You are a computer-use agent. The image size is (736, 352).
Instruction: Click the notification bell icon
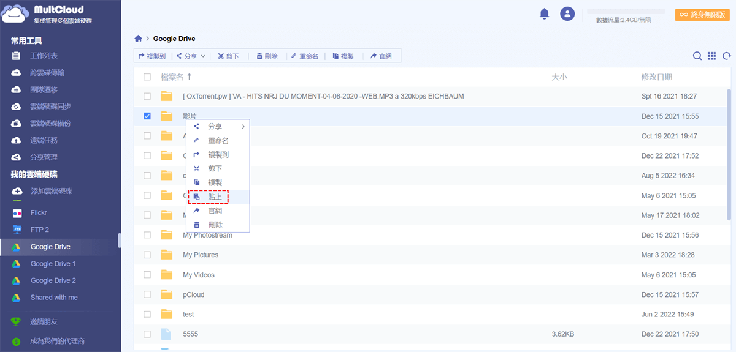[544, 14]
